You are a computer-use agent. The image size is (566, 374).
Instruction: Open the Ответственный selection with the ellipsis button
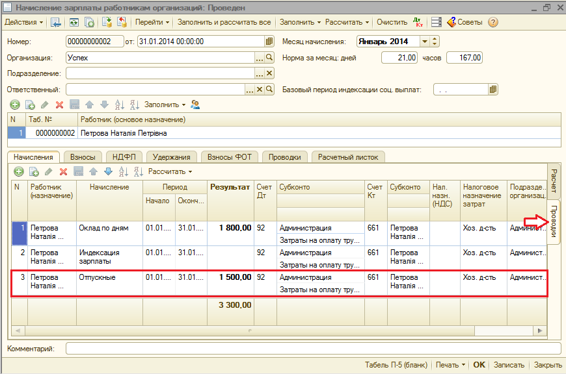tap(250, 90)
